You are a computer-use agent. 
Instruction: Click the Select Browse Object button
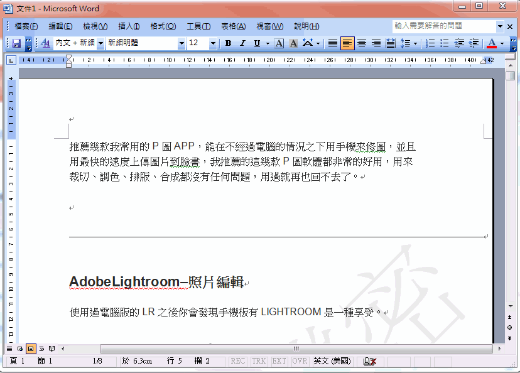pos(510,328)
